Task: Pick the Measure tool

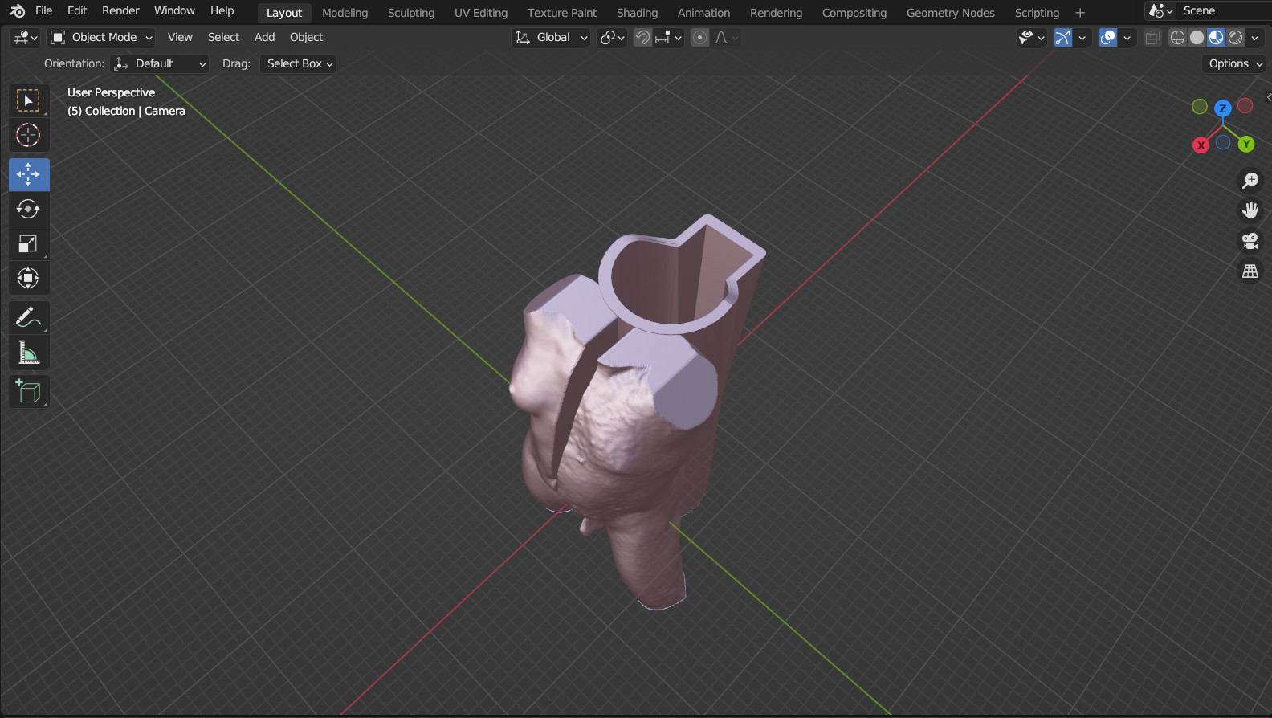Action: tap(28, 353)
